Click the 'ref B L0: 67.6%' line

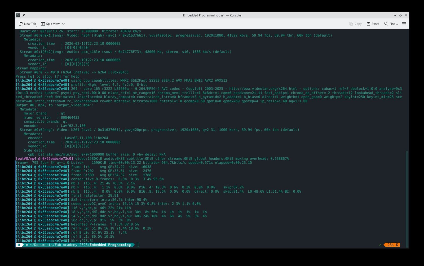(x=71, y=233)
